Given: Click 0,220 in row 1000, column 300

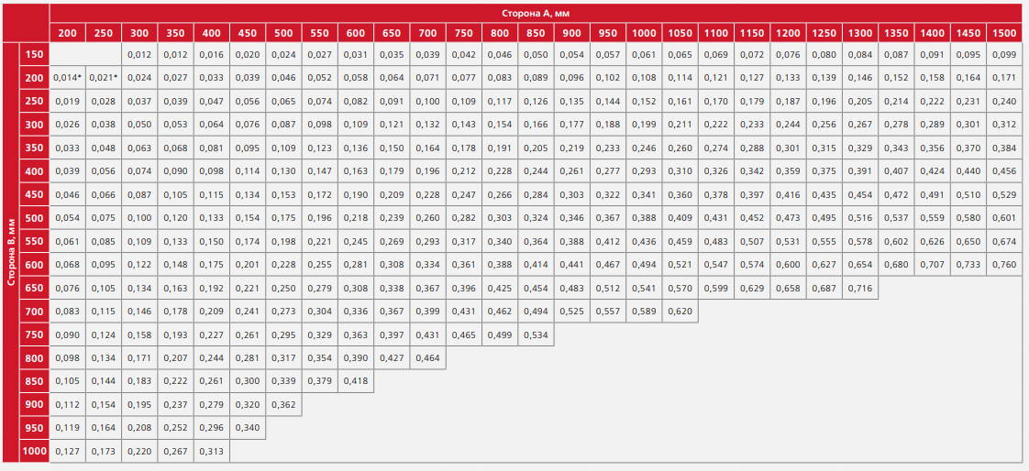Looking at the screenshot, I should pyautogui.click(x=139, y=452).
